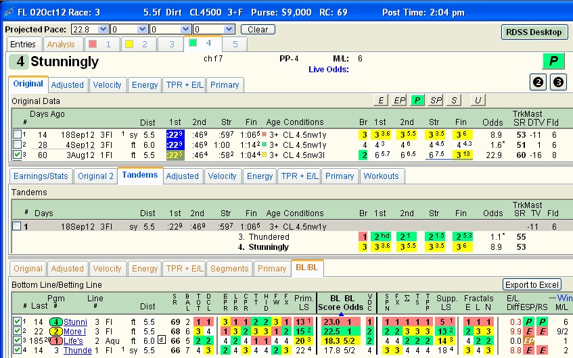Click the RDSS Desktop button

[534, 32]
